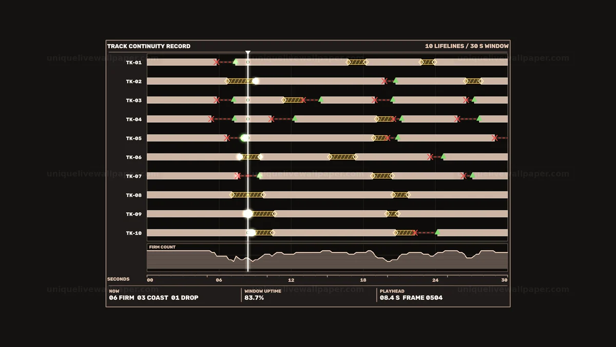Viewport: 616px width, 347px height.
Task: Select the TK-09 track label
Action: [134, 215]
